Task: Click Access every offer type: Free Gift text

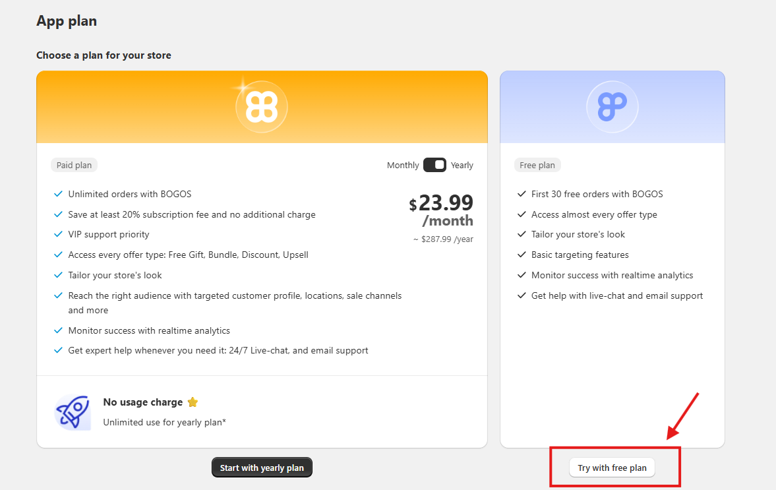Action: (188, 255)
